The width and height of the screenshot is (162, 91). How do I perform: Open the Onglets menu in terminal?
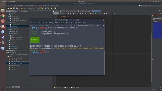point(78,22)
